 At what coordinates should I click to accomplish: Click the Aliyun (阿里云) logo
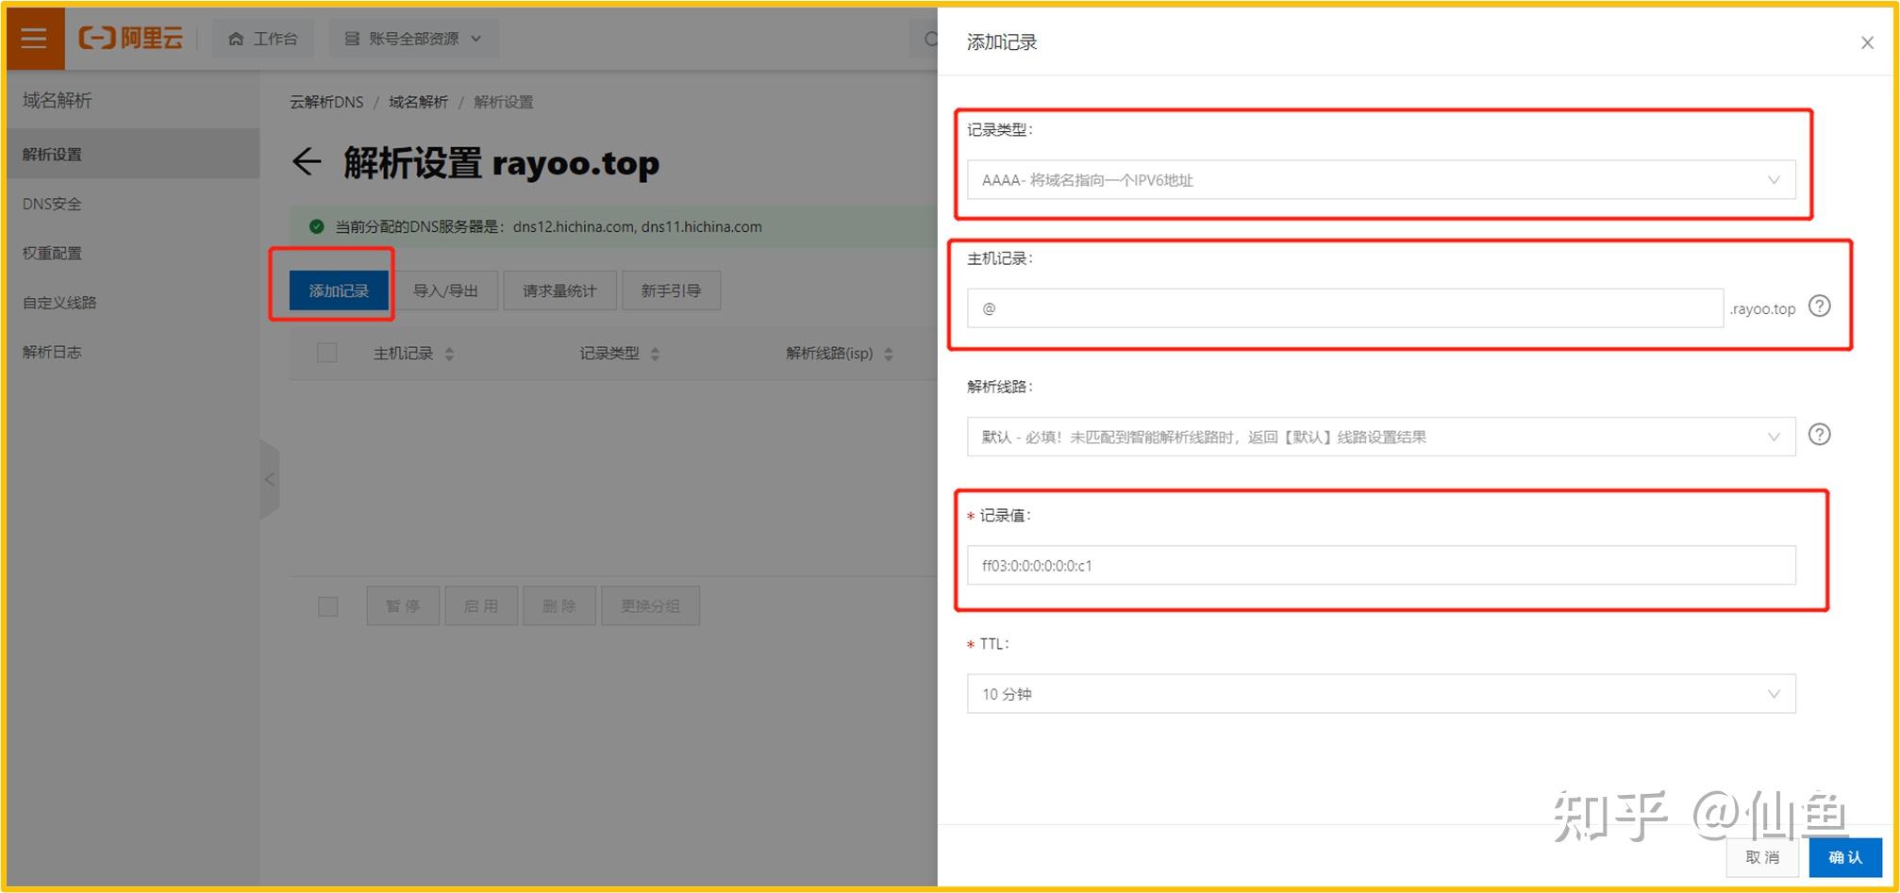coord(132,38)
